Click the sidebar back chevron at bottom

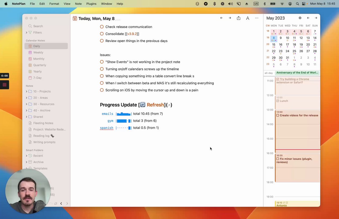click(x=61, y=203)
